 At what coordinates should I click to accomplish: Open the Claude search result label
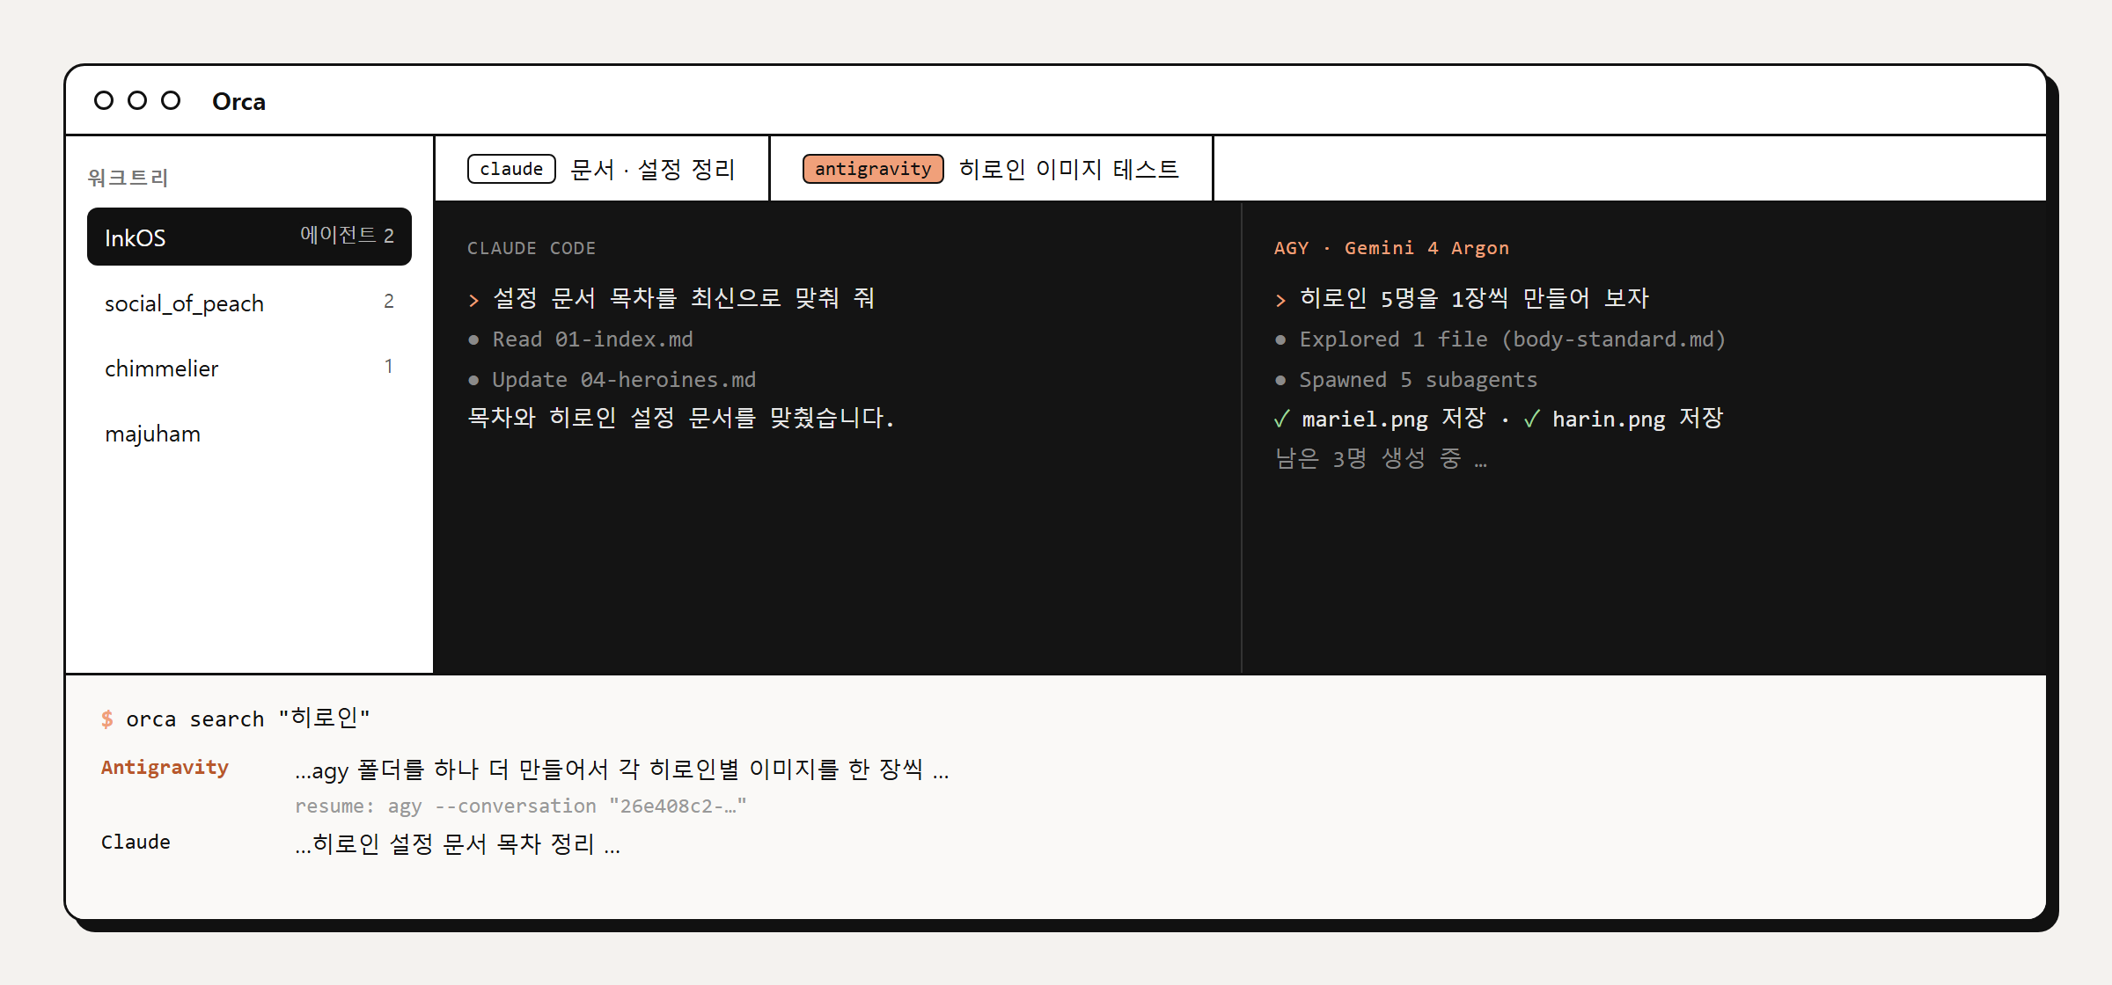(136, 842)
